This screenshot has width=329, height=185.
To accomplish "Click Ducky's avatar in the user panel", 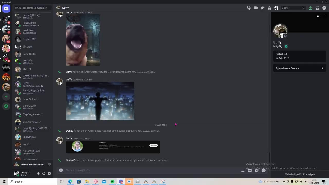I will pos(16,173).
